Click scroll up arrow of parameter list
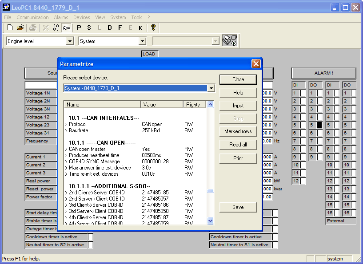The width and height of the screenshot is (363, 264). (x=210, y=104)
